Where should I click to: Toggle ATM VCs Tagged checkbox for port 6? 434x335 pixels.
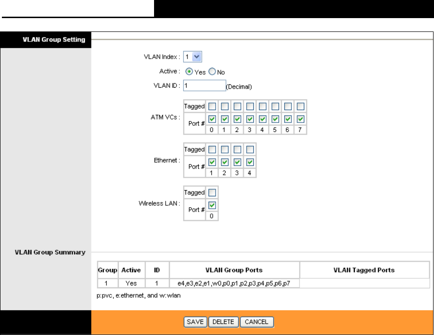point(288,106)
